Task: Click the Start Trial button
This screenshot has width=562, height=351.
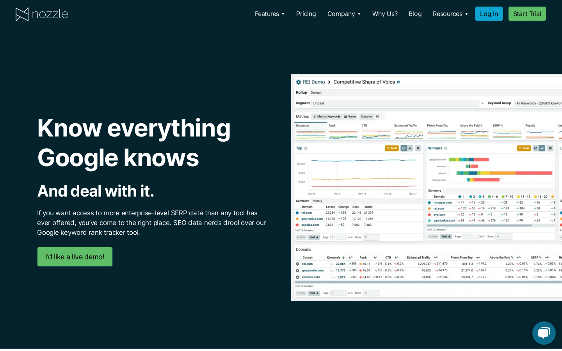Action: click(527, 14)
